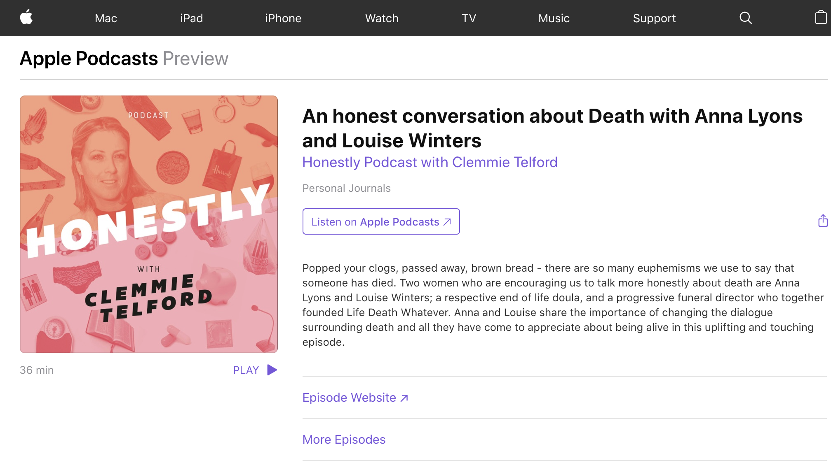Click the Honestly podcast cover artwork
This screenshot has width=831, height=461.
tap(149, 224)
